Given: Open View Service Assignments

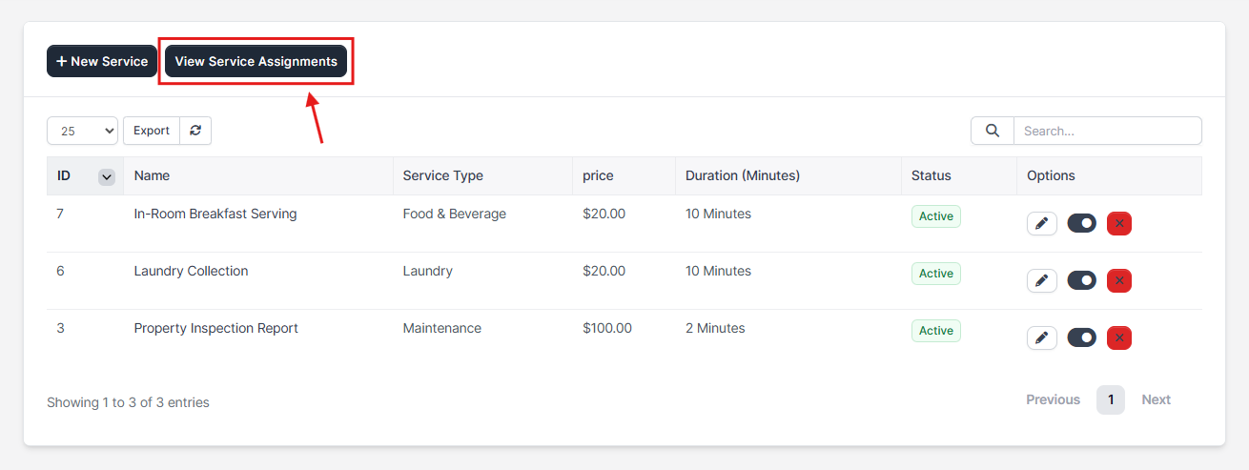Looking at the screenshot, I should click(256, 61).
